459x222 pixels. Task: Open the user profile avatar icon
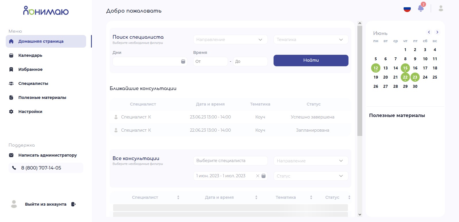[441, 8]
